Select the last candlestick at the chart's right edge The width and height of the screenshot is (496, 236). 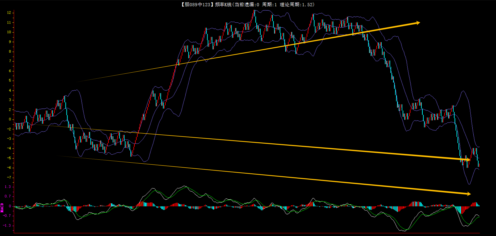pos(479,165)
